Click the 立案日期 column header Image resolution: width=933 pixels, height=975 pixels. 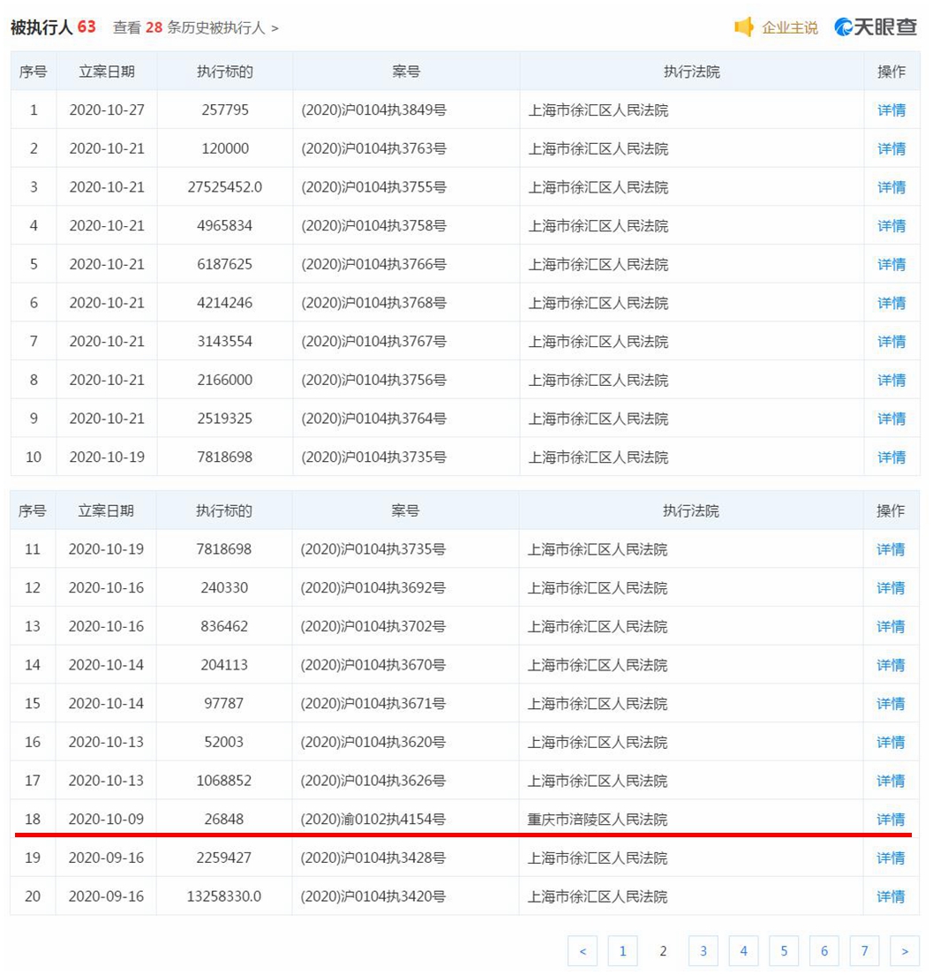[106, 72]
